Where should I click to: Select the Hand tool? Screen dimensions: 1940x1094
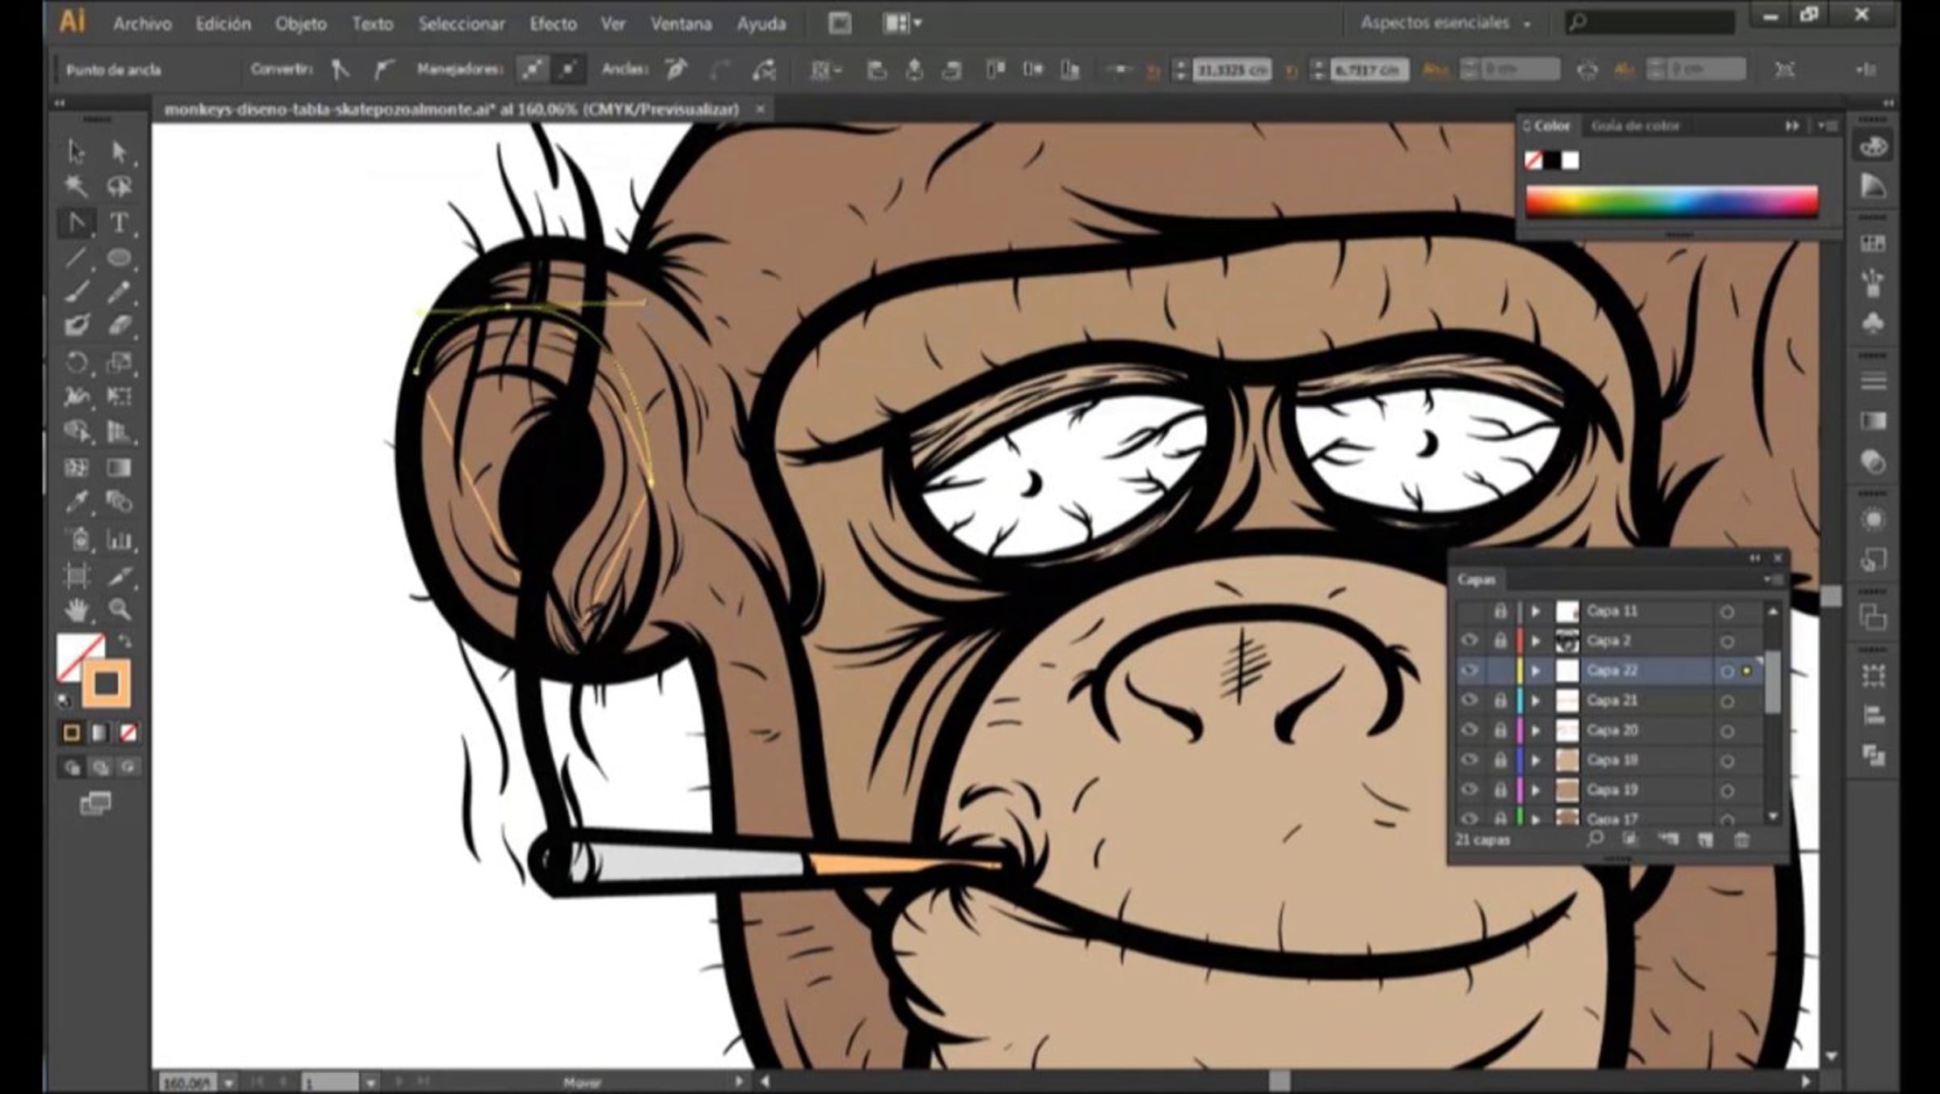[77, 609]
